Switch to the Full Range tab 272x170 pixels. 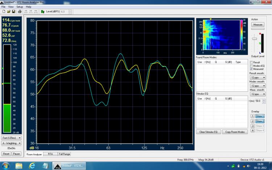click(x=64, y=154)
